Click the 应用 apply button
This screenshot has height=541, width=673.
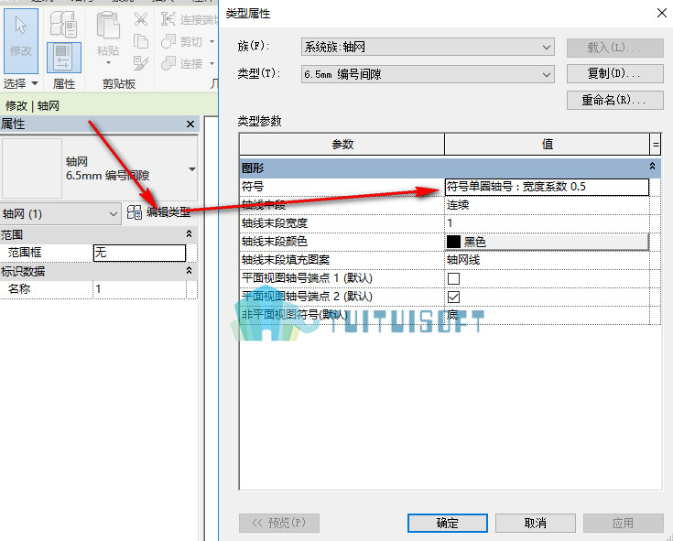coord(623,523)
